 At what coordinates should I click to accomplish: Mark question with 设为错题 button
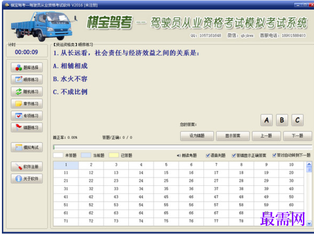tap(197, 136)
